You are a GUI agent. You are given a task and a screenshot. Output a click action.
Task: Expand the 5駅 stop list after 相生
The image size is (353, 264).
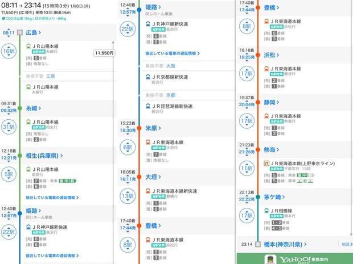tap(9, 174)
